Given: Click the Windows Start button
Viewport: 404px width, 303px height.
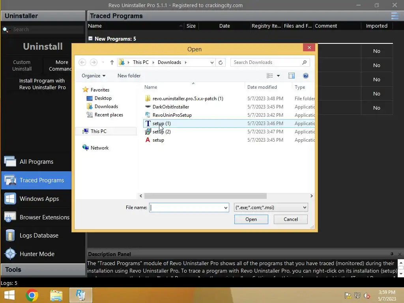Looking at the screenshot, I should [x=9, y=295].
